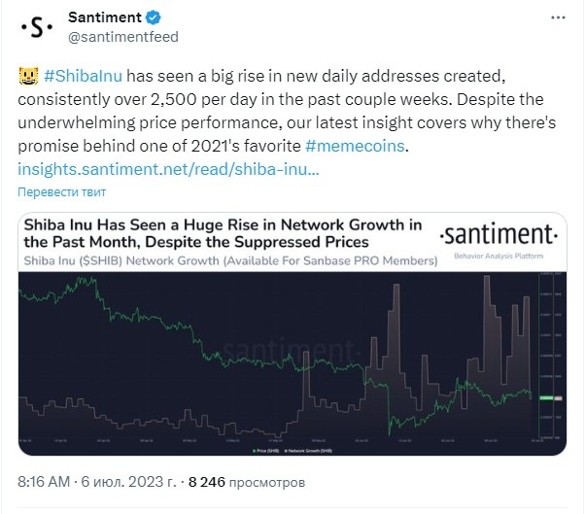Click the Santiment account name

click(x=105, y=17)
